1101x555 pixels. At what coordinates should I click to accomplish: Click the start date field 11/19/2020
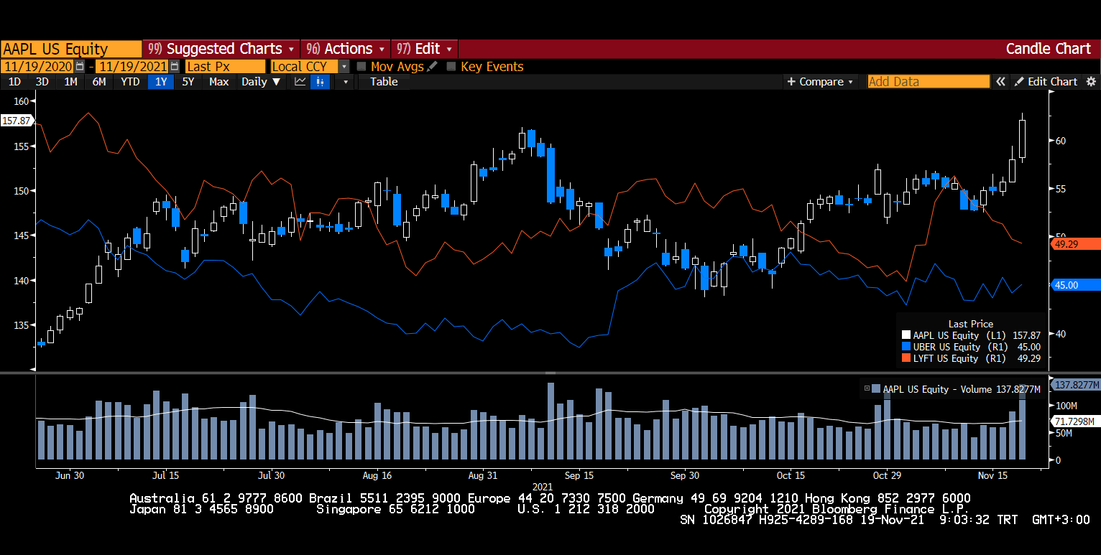[x=37, y=66]
